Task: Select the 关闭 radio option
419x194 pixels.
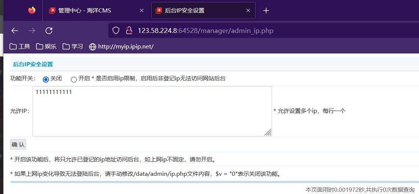Action: coord(46,79)
